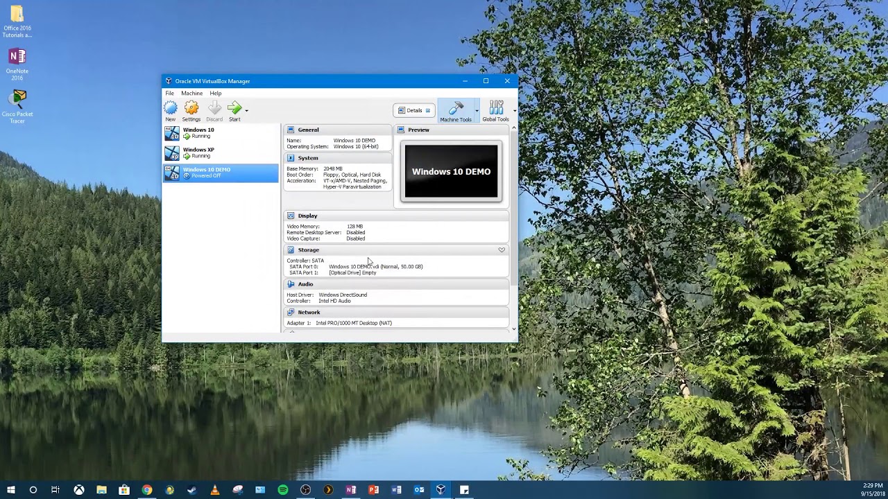Click the Storage section disk icon

[x=291, y=250]
